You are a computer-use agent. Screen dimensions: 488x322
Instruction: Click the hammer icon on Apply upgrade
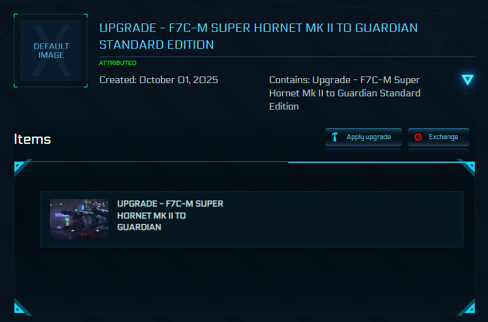[334, 137]
